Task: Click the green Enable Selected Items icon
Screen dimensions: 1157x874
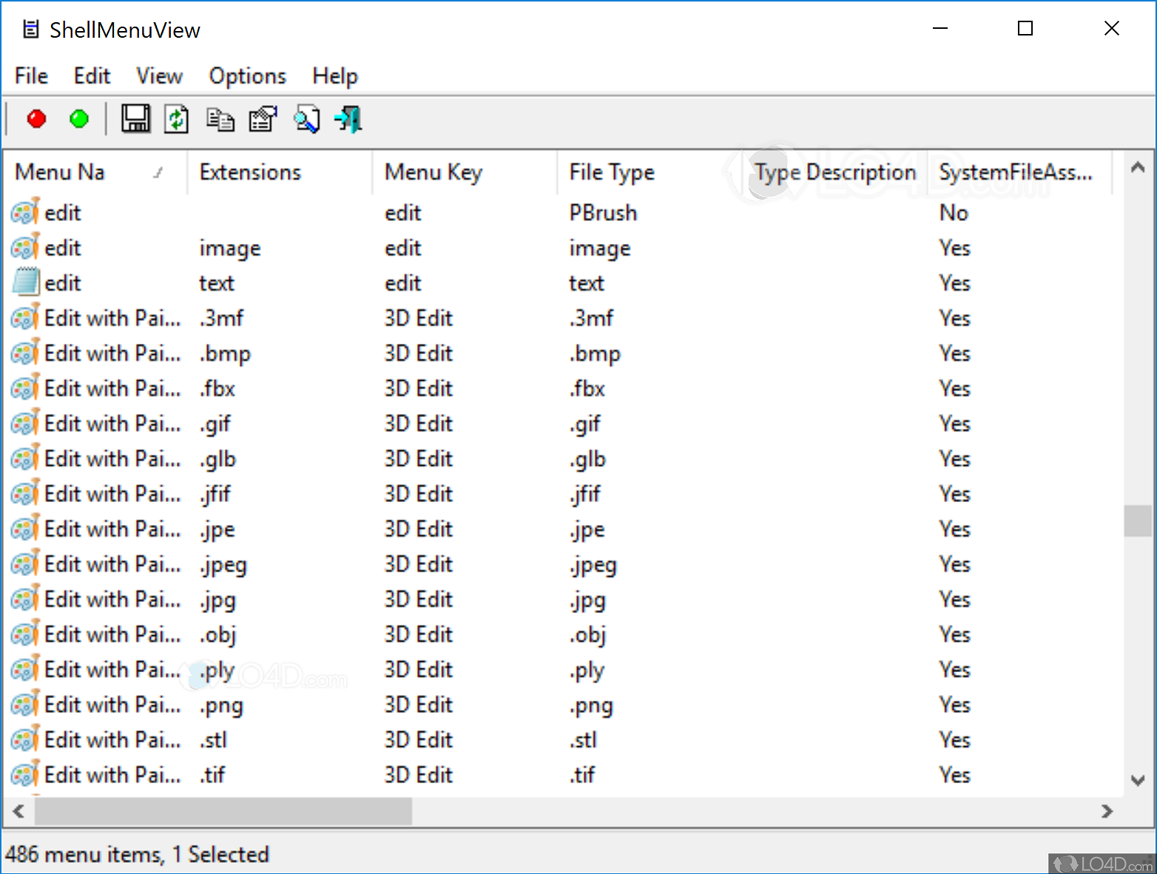Action: (78, 118)
